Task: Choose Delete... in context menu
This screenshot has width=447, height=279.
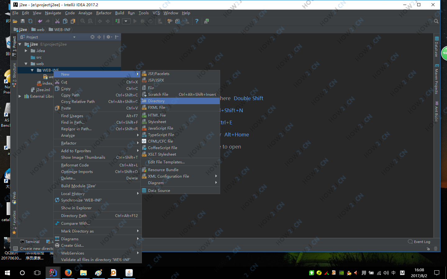Action: (97, 178)
